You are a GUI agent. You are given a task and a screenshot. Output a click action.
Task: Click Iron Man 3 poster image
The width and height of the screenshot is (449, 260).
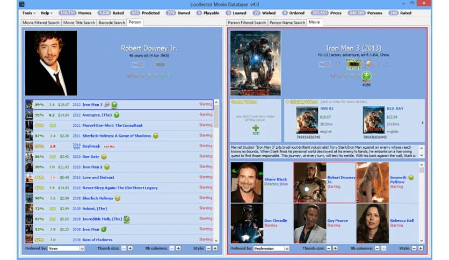coord(256,63)
